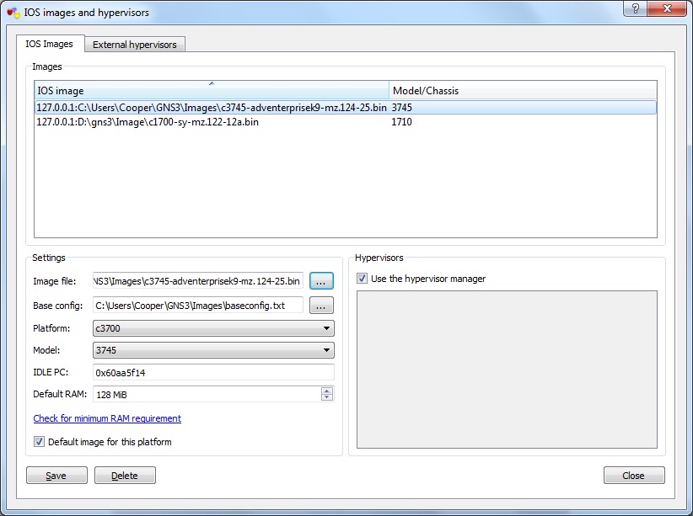Click the GNS3 icon in title bar
This screenshot has height=516, width=693.
(x=13, y=13)
